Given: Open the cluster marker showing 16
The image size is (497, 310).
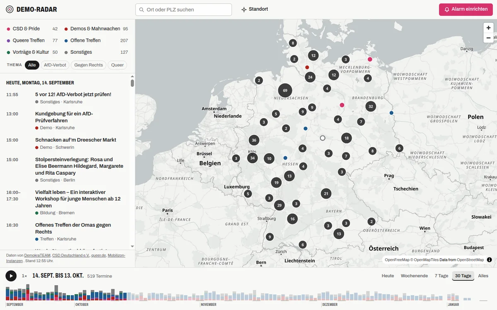Looking at the screenshot, I should 292,219.
